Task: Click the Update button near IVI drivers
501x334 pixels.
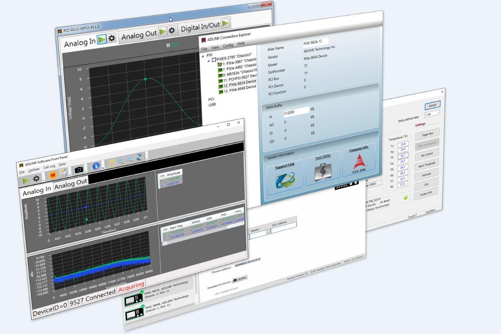Action: pyautogui.click(x=240, y=279)
